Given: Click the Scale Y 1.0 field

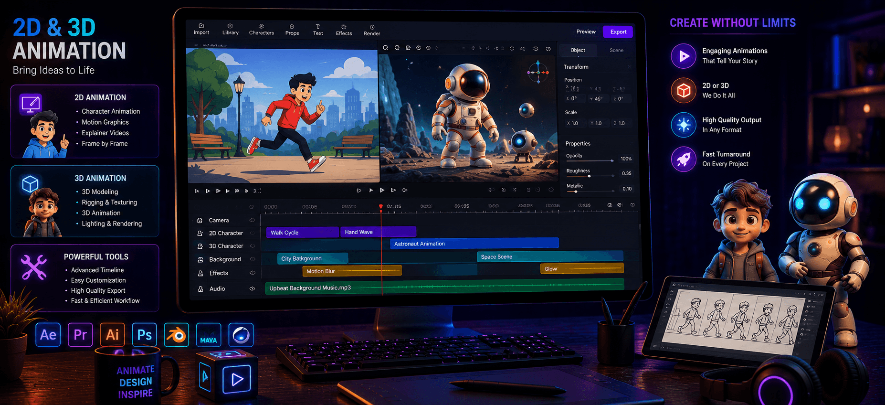Looking at the screenshot, I should click(598, 123).
